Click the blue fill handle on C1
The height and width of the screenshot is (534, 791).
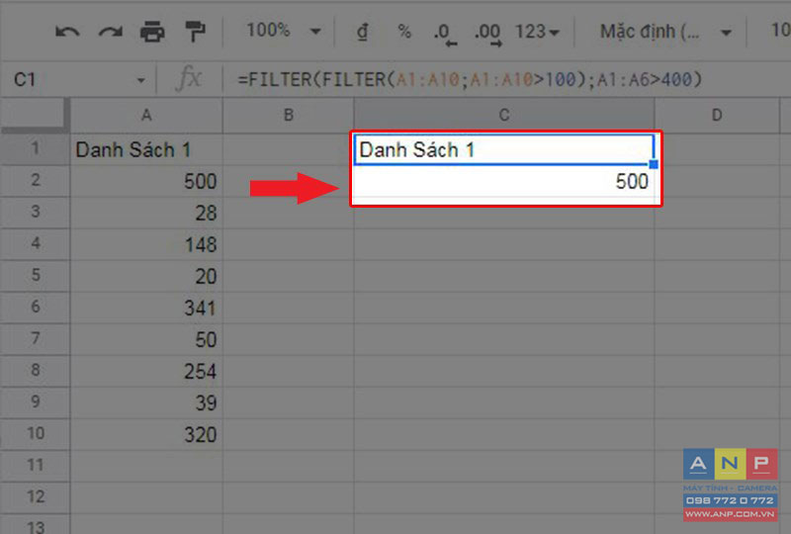tap(654, 164)
